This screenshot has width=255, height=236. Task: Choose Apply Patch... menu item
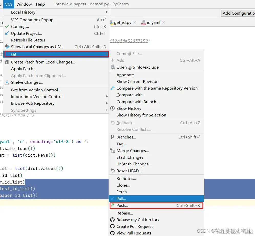coord(57,69)
